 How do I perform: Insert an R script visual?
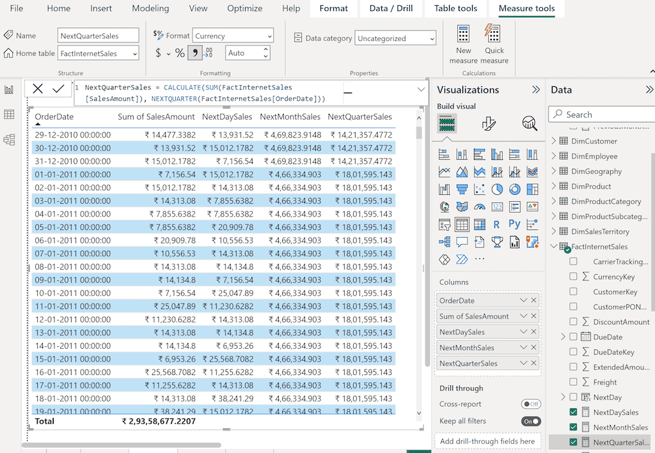(496, 224)
